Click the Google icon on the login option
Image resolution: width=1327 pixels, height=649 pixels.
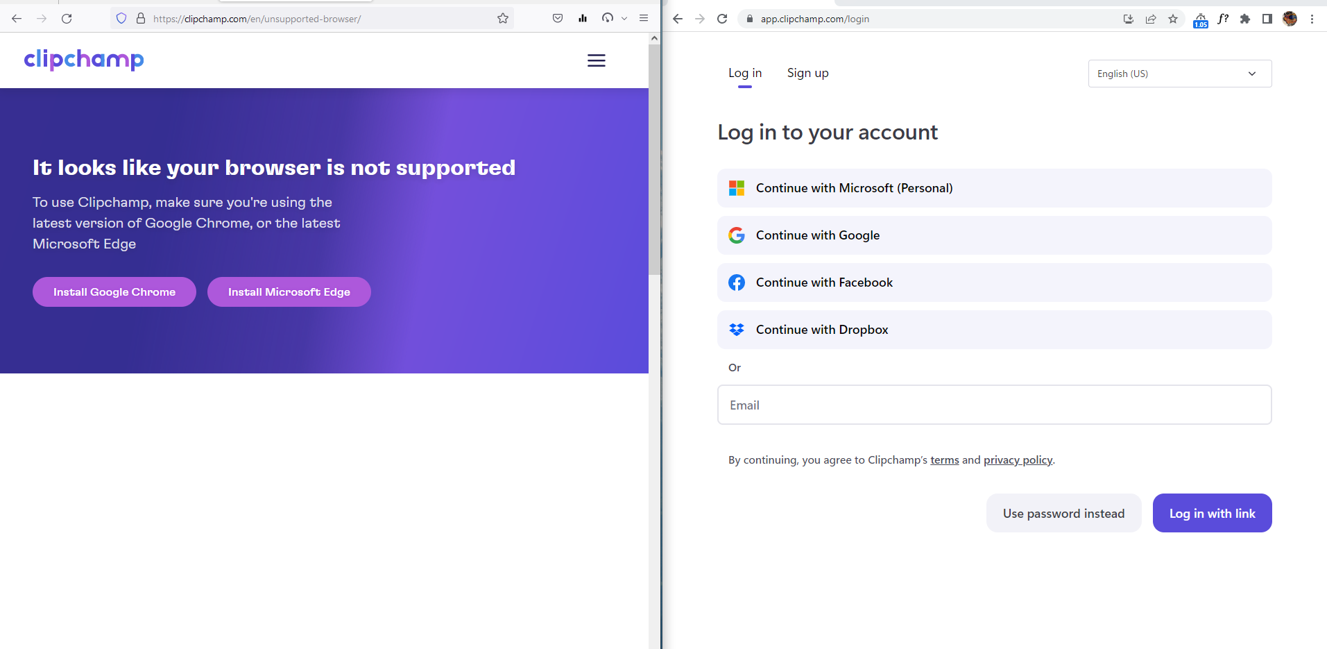tap(737, 235)
